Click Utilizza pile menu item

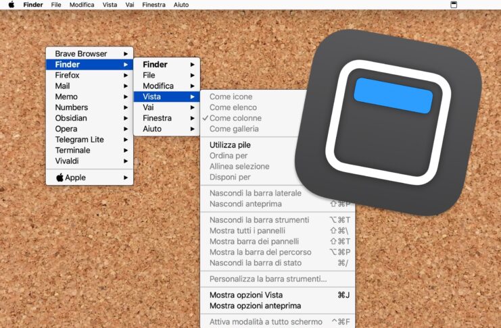pyautogui.click(x=249, y=145)
